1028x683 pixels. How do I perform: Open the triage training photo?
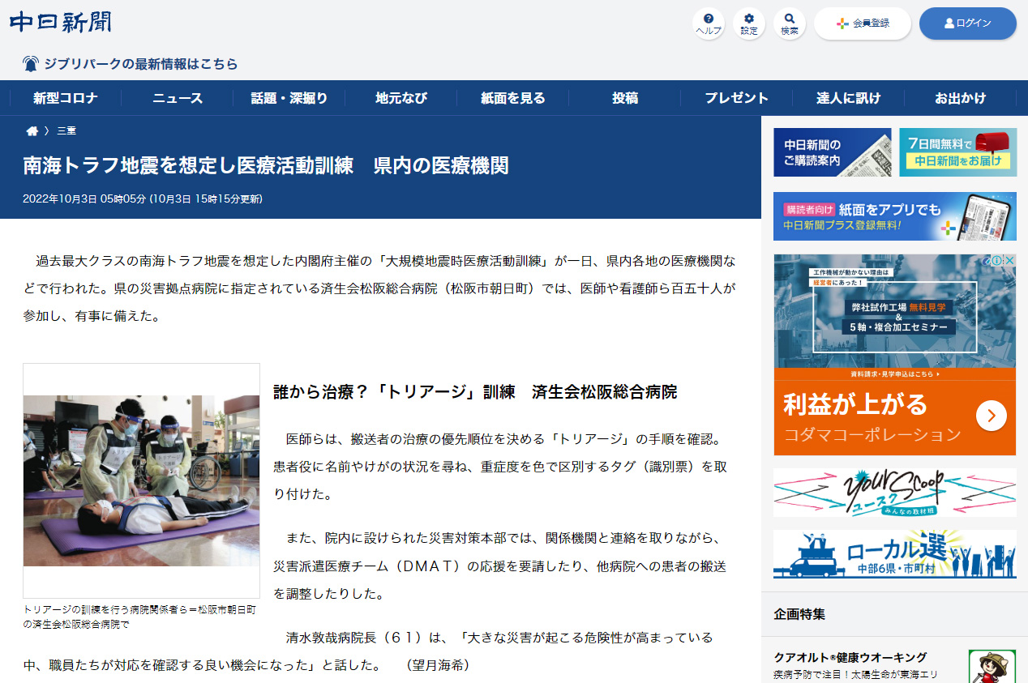pos(141,480)
